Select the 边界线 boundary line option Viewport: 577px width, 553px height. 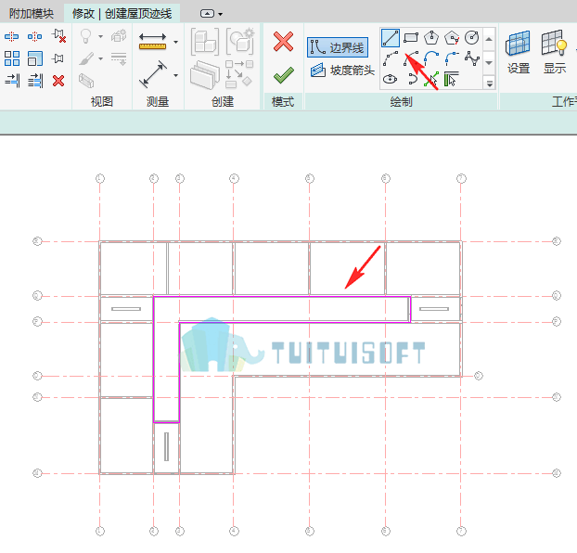point(338,47)
